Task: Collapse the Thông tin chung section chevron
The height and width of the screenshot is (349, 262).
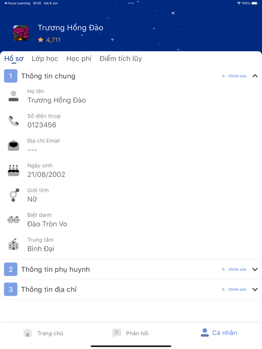Action: click(x=255, y=76)
